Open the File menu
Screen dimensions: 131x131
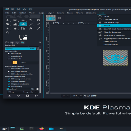coord(7,13)
